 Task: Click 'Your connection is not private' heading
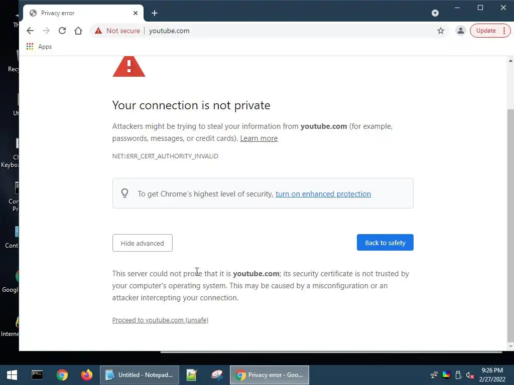[191, 105]
